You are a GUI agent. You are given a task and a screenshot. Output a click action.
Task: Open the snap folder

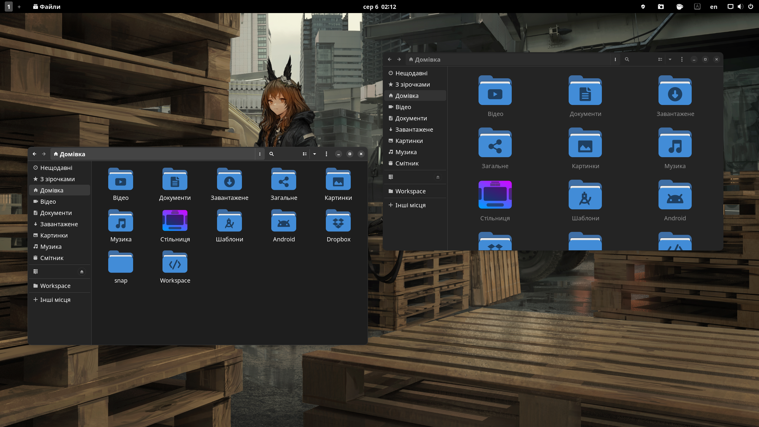click(121, 267)
